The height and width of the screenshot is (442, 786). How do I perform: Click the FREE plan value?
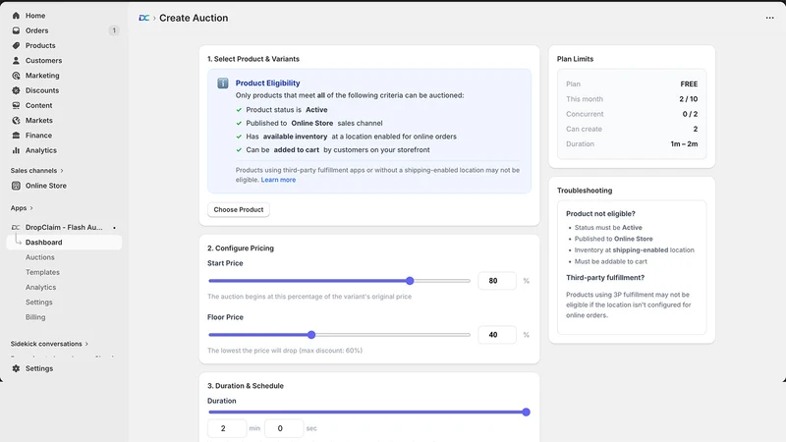[x=689, y=84]
